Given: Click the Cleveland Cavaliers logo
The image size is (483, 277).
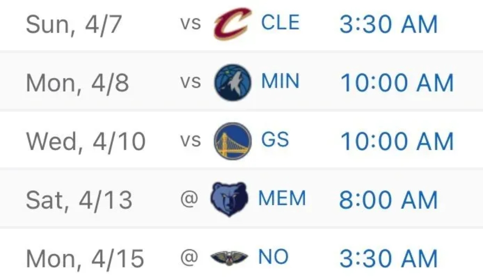Looking at the screenshot, I should coord(233,24).
